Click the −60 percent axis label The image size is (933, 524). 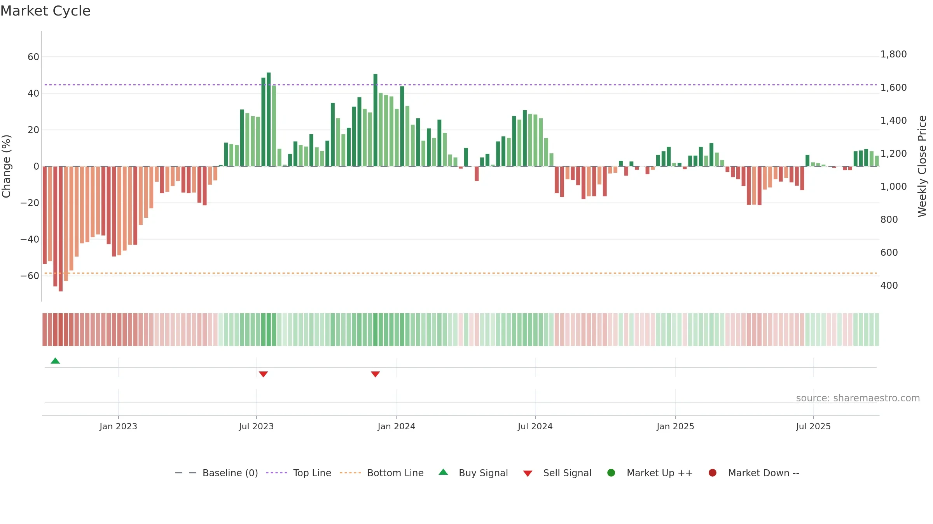pyautogui.click(x=30, y=276)
